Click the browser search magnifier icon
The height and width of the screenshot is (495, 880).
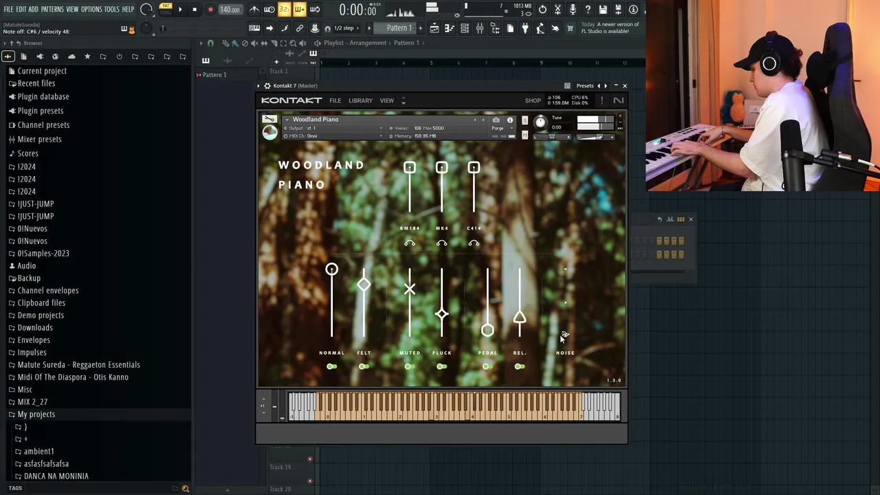tap(185, 488)
